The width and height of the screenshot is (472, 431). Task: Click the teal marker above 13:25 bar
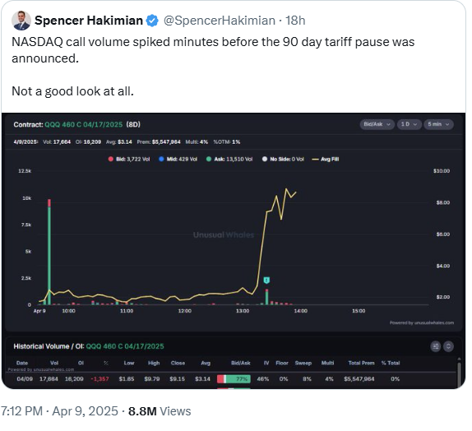coord(266,280)
